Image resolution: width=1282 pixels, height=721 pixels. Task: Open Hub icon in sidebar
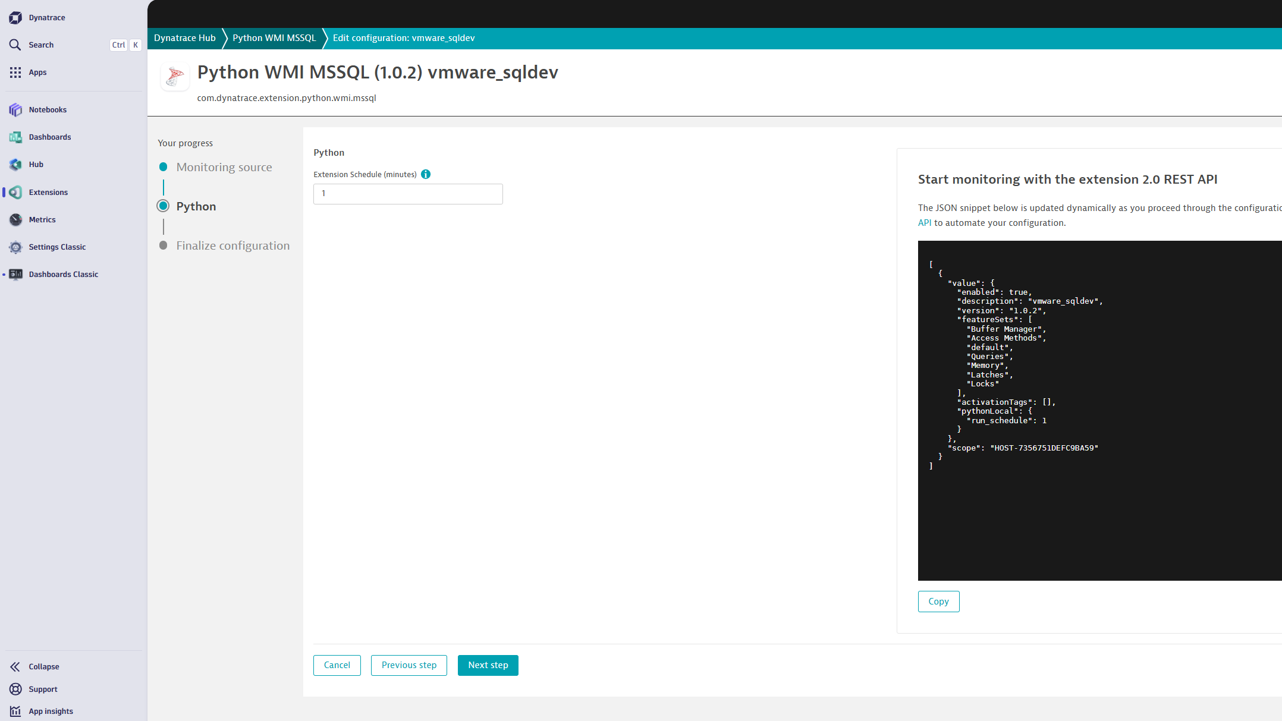(x=15, y=165)
